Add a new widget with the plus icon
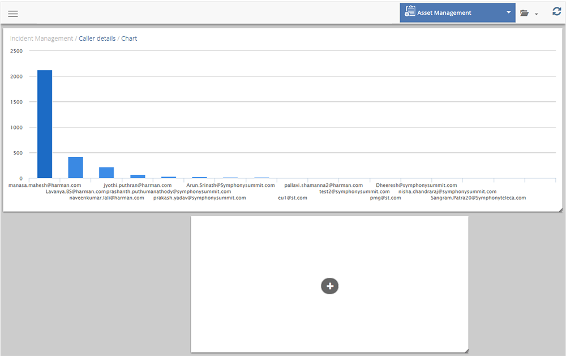 coord(329,286)
